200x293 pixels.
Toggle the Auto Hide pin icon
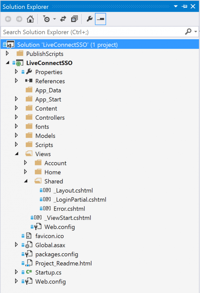point(184,6)
